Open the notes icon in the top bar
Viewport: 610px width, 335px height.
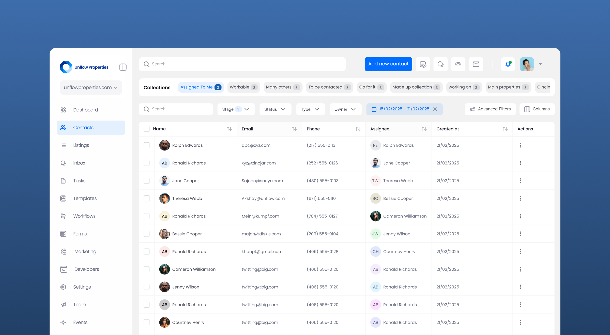423,64
